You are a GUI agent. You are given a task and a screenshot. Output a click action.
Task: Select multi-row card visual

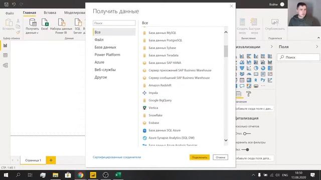[x=263, y=74]
